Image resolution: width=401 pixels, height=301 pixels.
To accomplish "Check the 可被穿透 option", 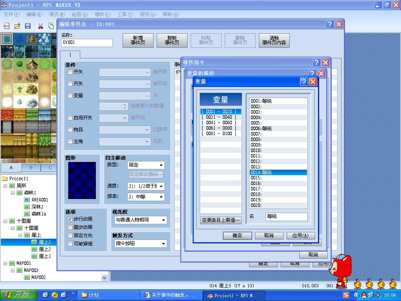I will (x=70, y=244).
